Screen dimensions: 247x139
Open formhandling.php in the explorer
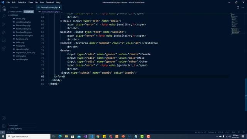click(x=24, y=32)
